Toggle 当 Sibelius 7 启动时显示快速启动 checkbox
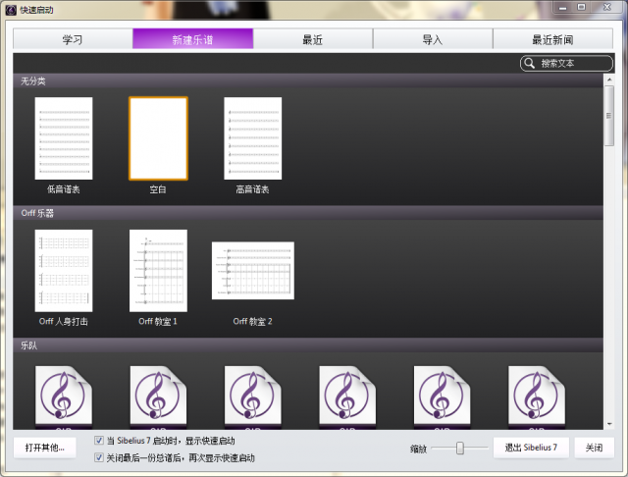Viewport: 628px width, 477px height. pos(99,442)
